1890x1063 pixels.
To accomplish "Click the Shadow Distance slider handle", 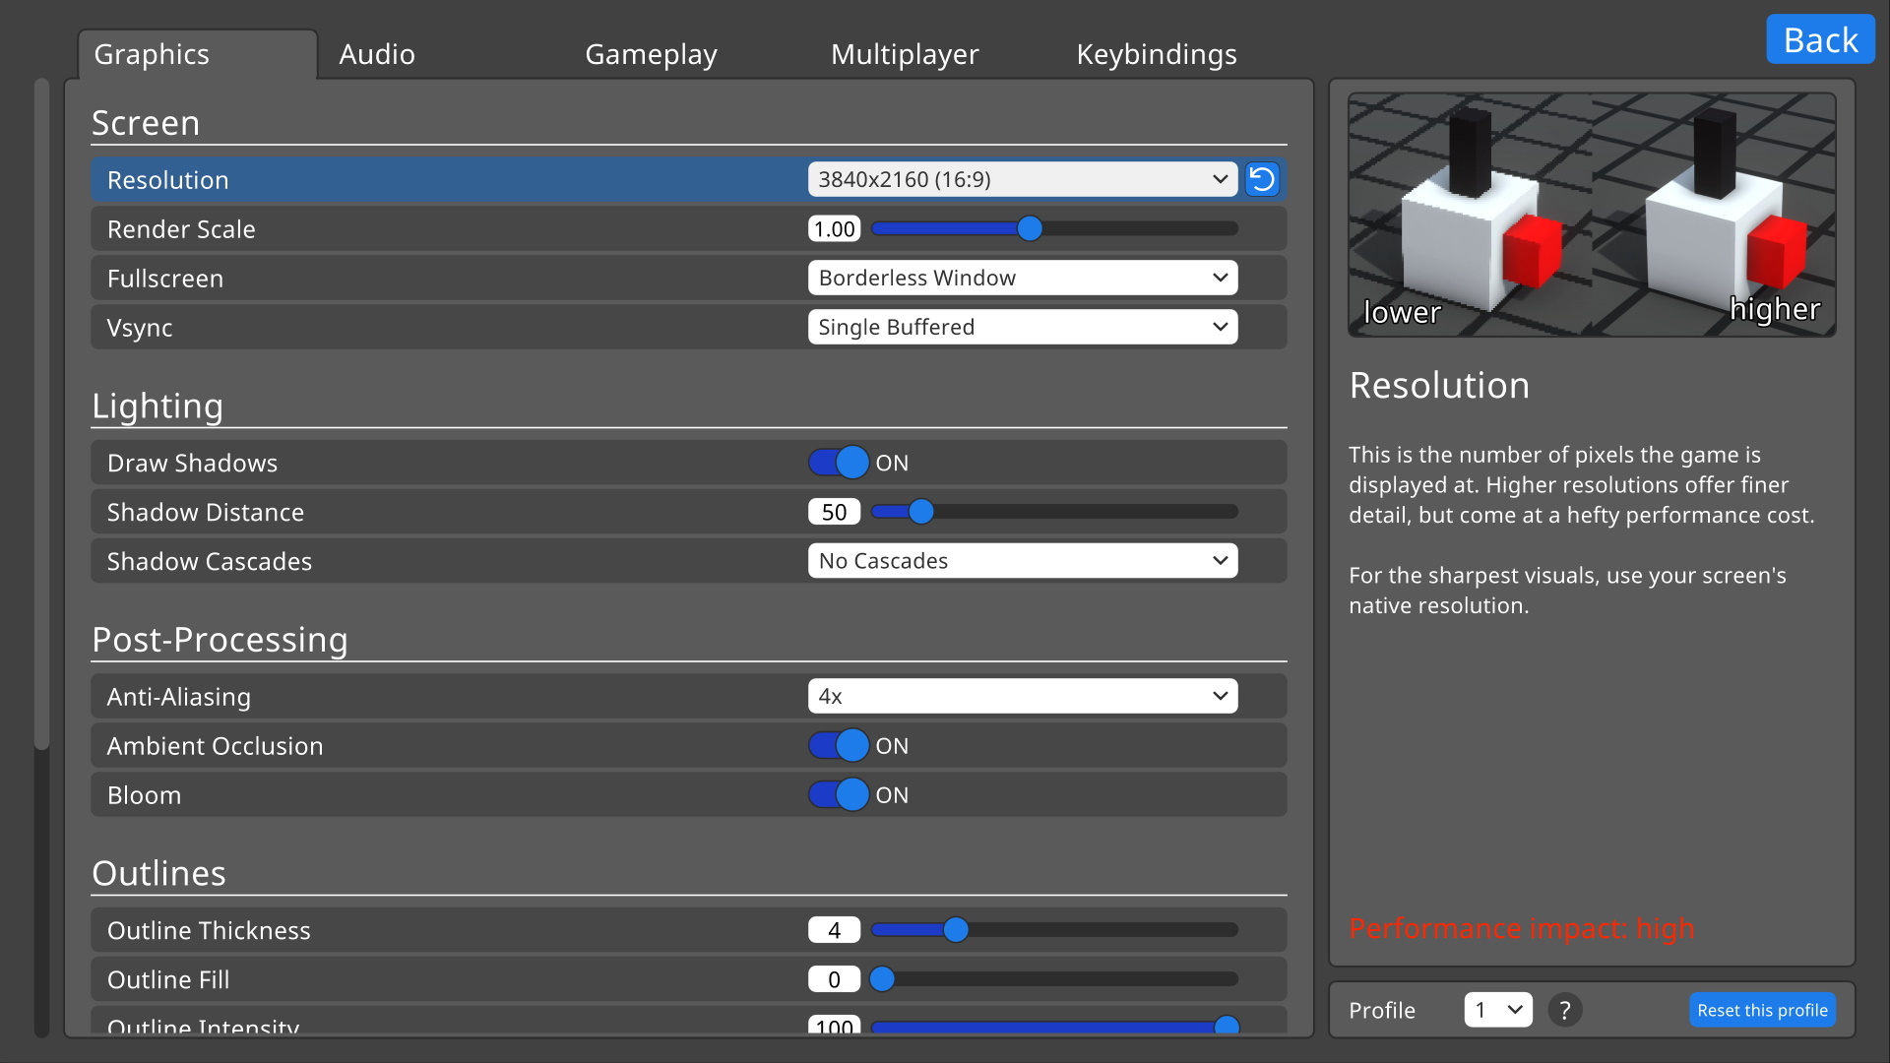I will tap(921, 512).
